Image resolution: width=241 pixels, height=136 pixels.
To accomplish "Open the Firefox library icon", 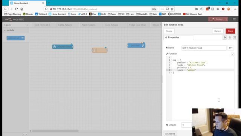I will point(197,9).
